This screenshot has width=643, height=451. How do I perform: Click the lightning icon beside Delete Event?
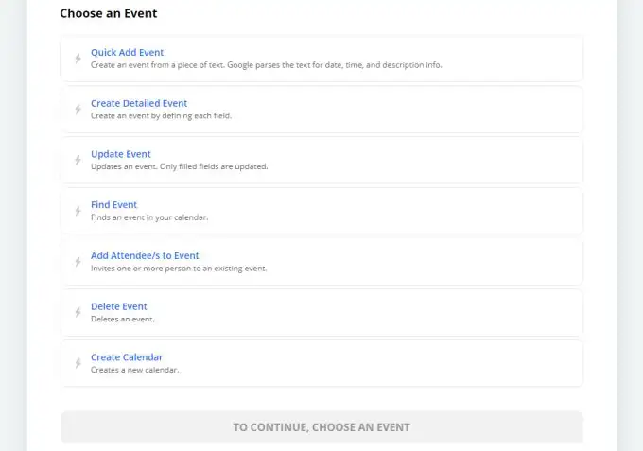pos(78,312)
